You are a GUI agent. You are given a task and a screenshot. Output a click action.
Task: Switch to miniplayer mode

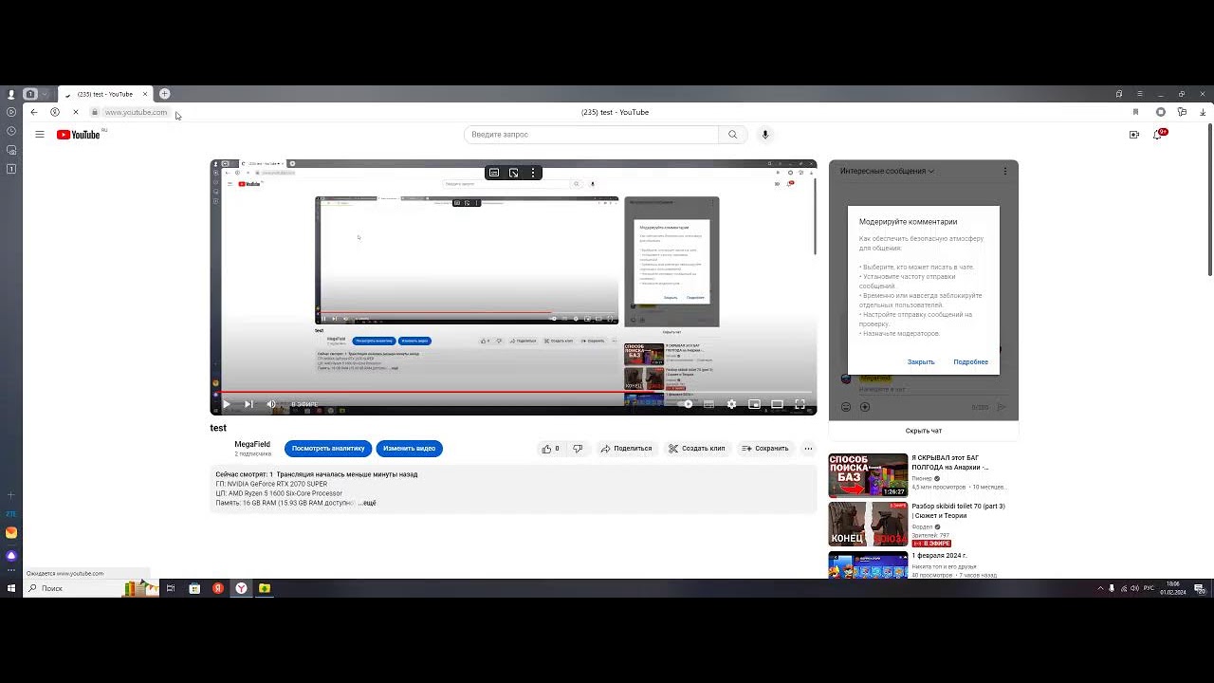(x=754, y=404)
